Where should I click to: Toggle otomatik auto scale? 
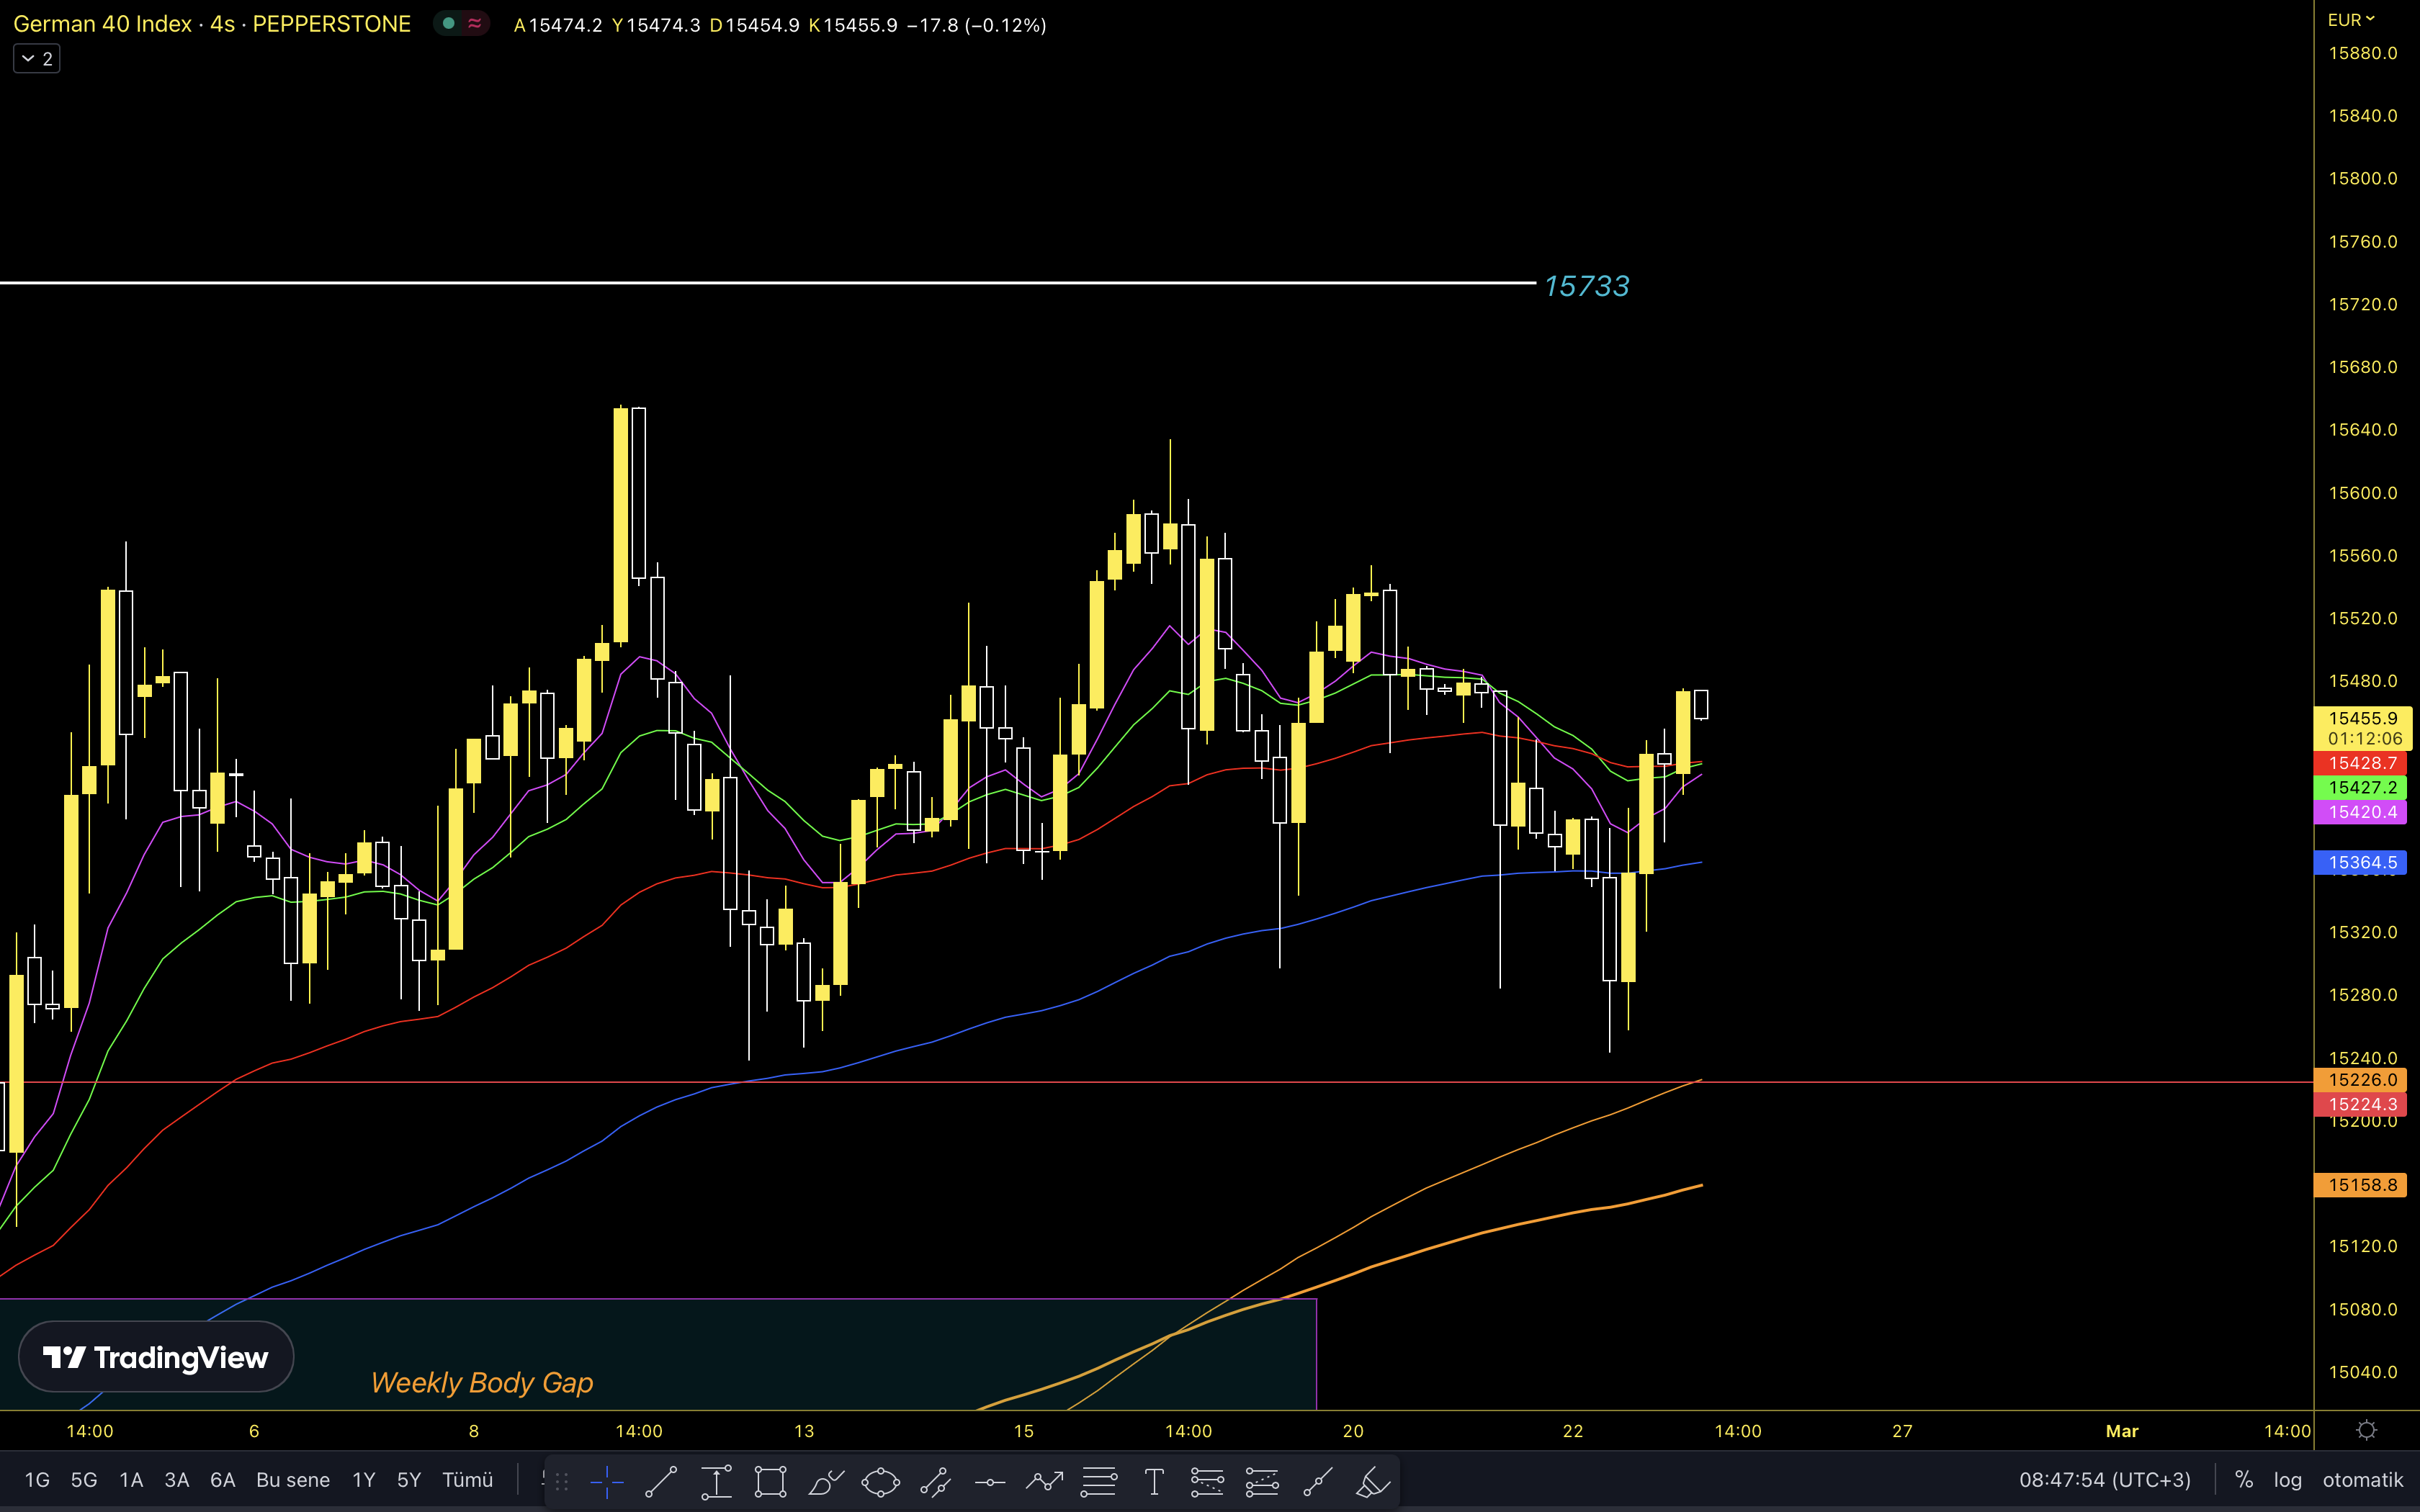point(2362,1480)
